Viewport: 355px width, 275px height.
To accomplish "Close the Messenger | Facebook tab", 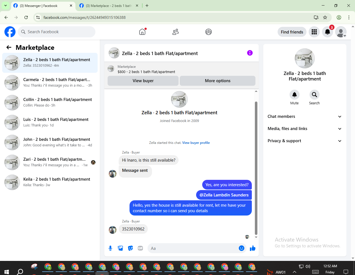I will tap(71, 6).
